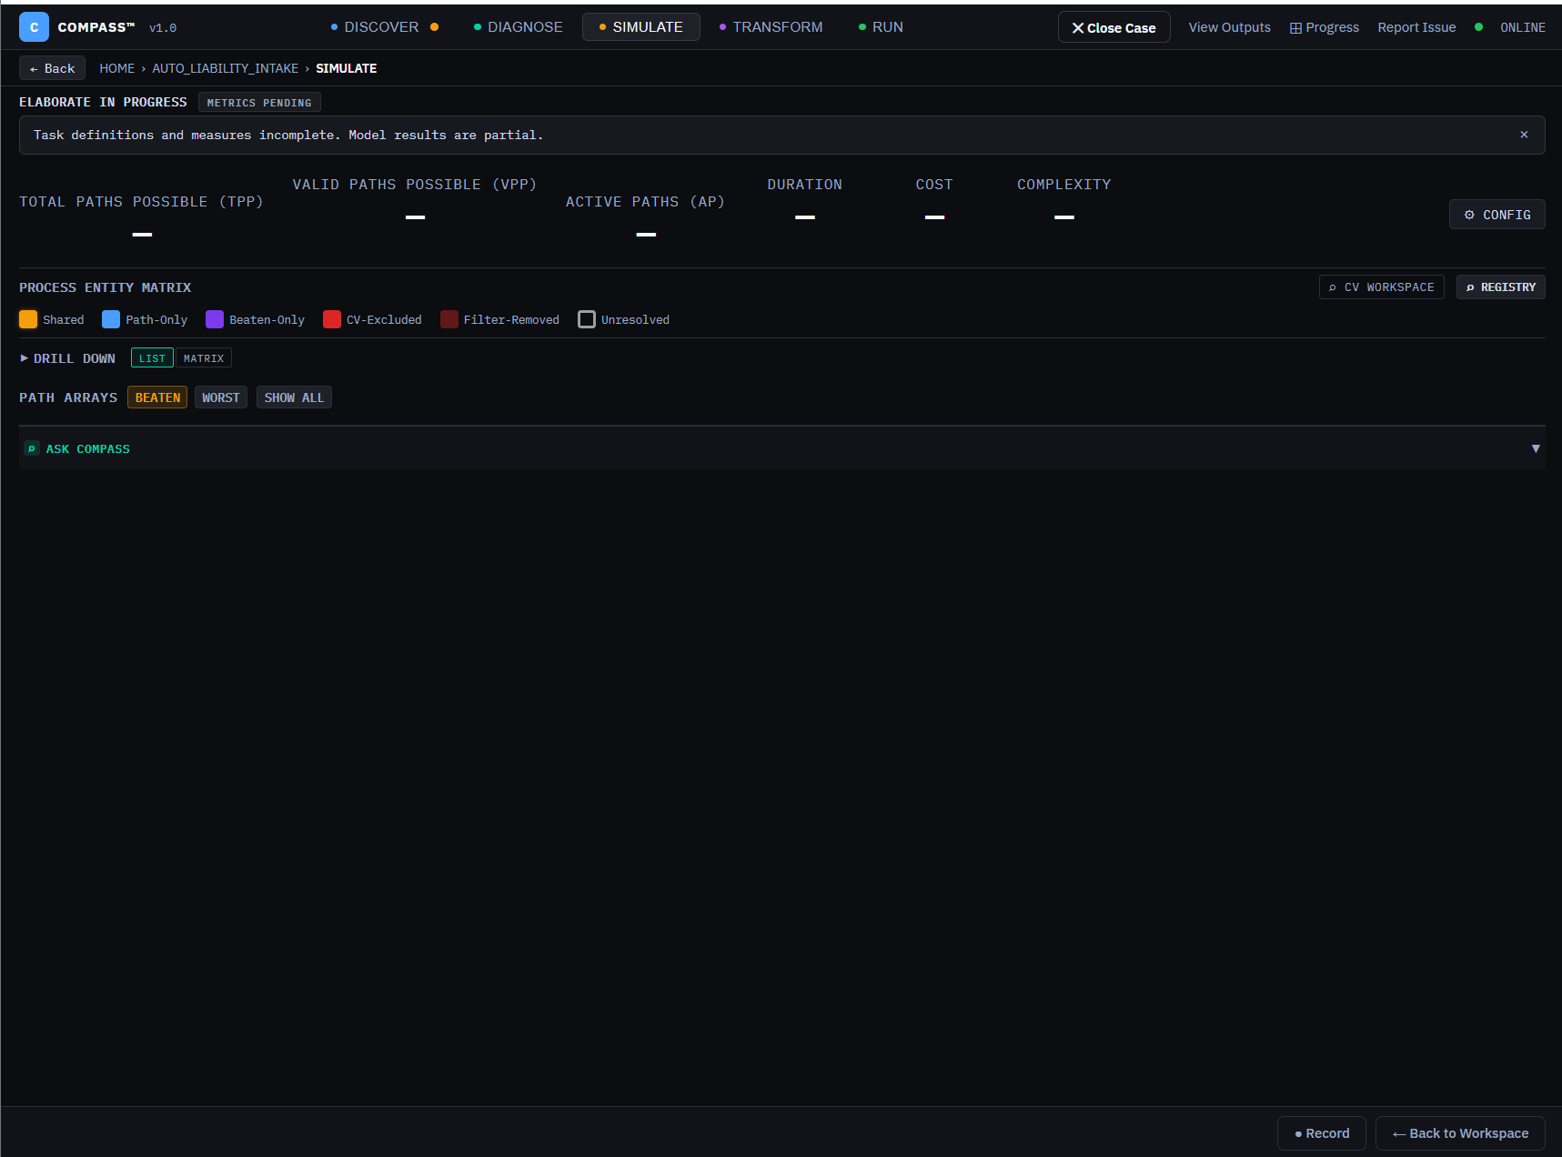Click the Unresolved legend box
Screen dimensions: 1562x1157
tap(587, 319)
